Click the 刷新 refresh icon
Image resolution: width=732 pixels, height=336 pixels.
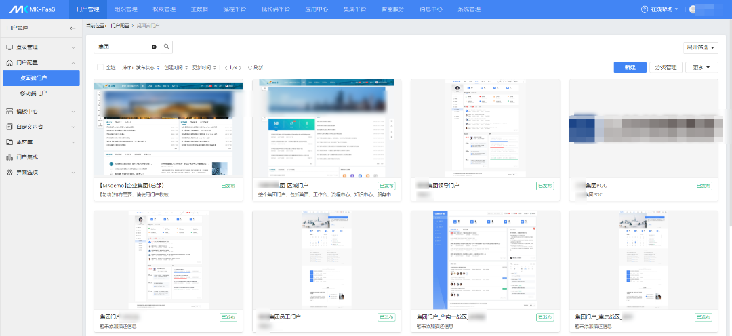[250, 67]
